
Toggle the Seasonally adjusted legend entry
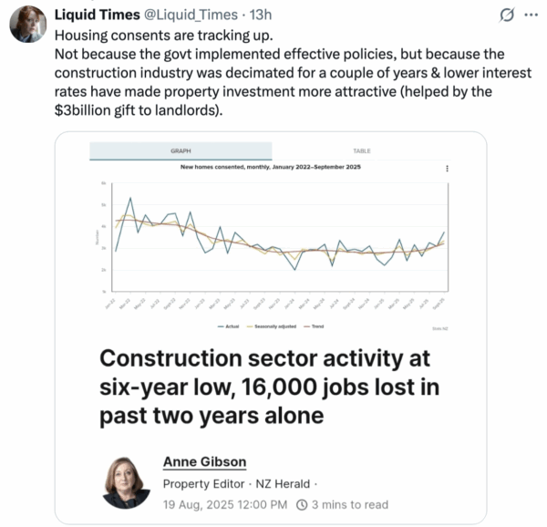[x=264, y=325]
